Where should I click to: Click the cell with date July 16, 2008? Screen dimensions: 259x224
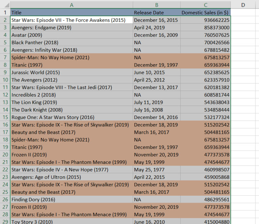(156, 110)
